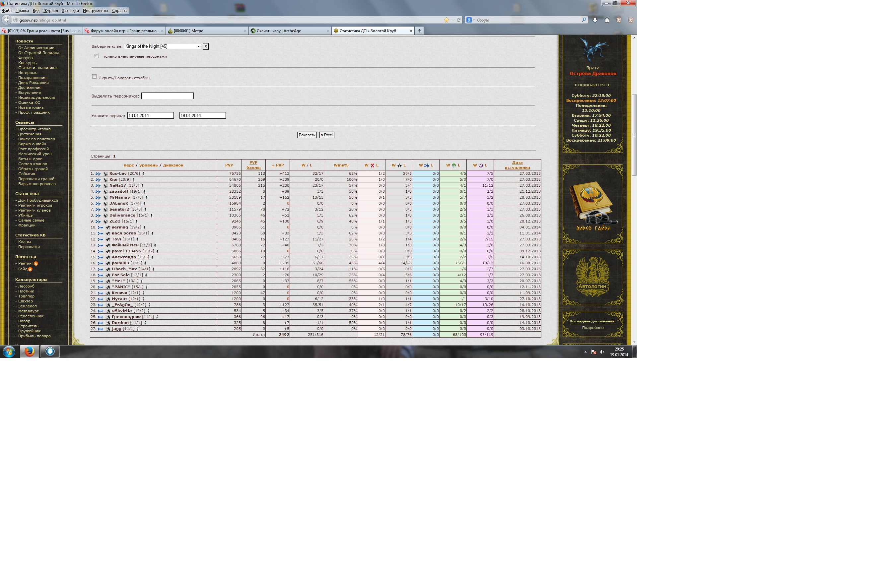
Task: Reload the page with the refresh icon
Action: (458, 20)
